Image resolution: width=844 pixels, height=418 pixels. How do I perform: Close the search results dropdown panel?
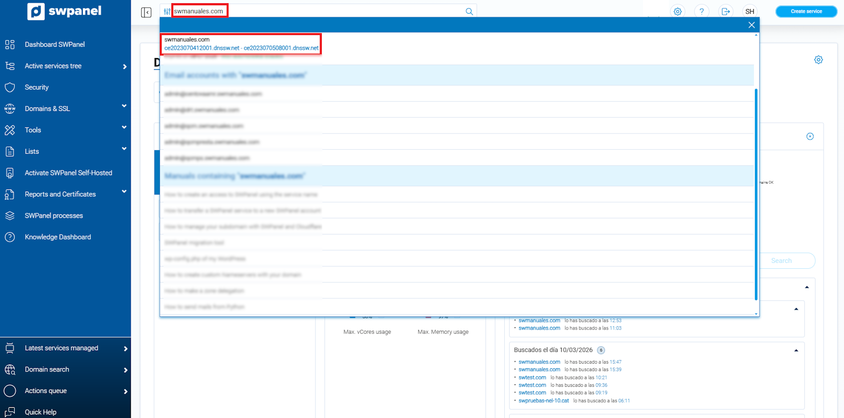pyautogui.click(x=751, y=25)
